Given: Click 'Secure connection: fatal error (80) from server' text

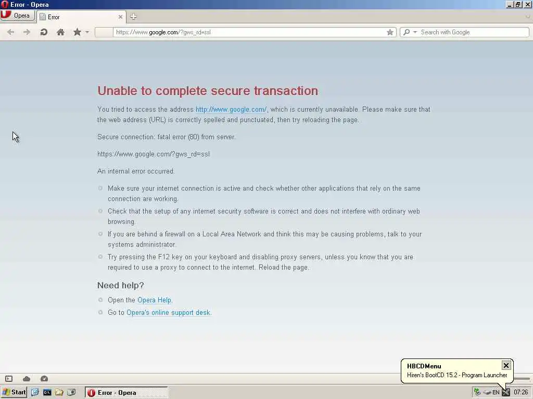Looking at the screenshot, I should (166, 137).
